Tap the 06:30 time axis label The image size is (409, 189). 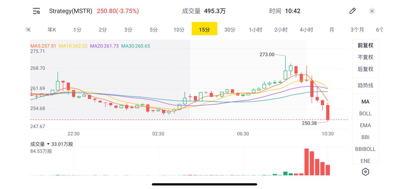point(243,134)
